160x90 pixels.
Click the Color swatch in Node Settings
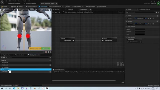pos(140,34)
